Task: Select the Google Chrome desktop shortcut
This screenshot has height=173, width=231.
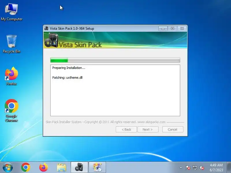Action: pos(12,110)
